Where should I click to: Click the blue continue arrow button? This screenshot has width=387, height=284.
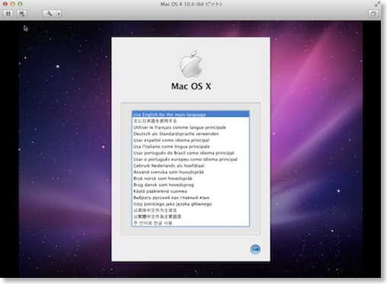coord(255,250)
